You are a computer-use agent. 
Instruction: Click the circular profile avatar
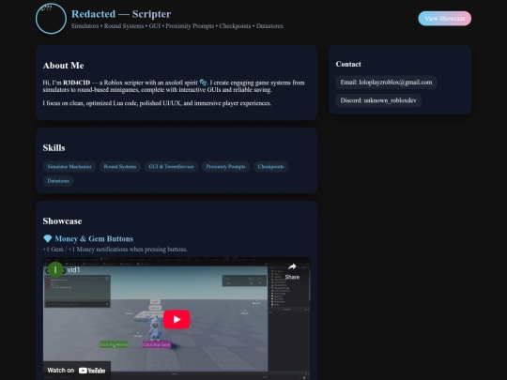(51, 19)
